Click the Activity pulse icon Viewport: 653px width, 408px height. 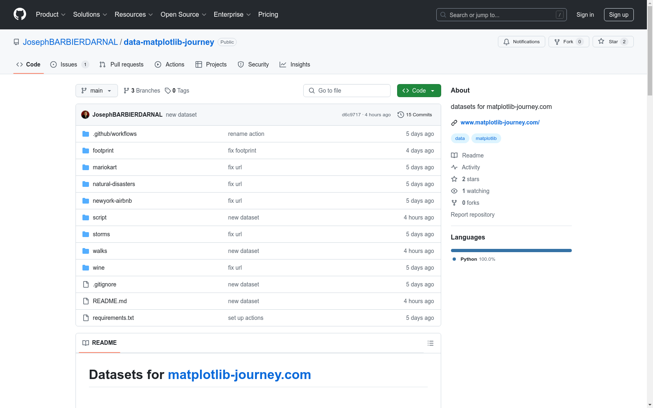click(454, 167)
